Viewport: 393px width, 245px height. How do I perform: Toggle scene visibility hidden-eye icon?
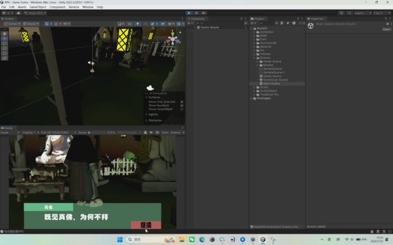(163, 24)
